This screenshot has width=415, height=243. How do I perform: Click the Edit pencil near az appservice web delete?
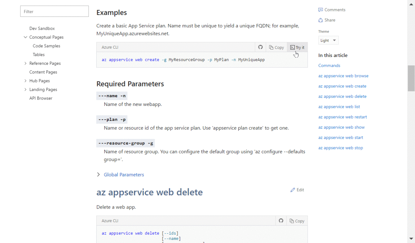297,190
